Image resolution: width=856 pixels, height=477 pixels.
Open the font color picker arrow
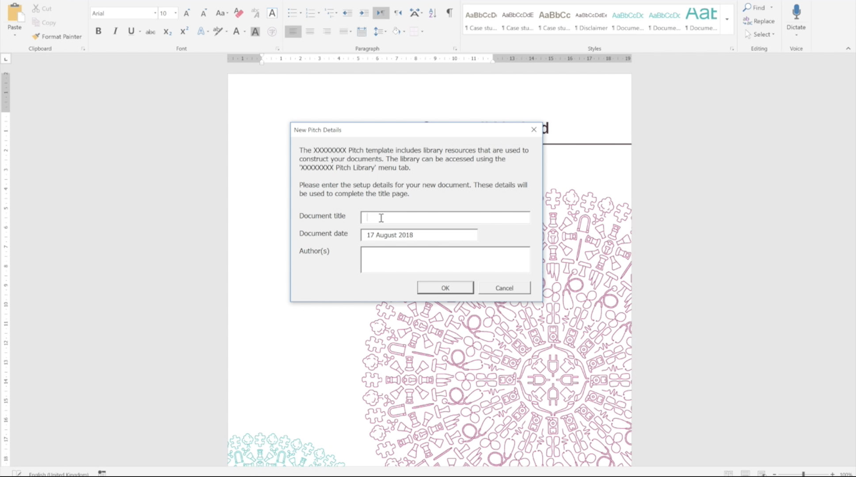point(244,31)
